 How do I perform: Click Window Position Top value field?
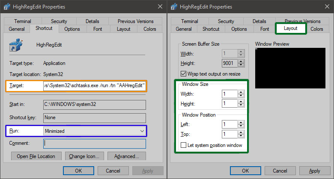pos(230,134)
